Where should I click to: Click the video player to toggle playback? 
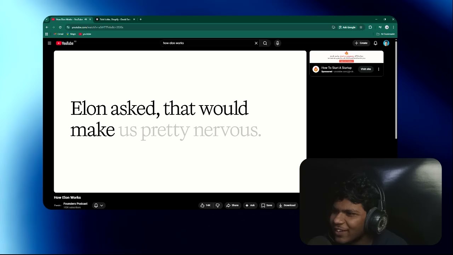click(x=180, y=121)
